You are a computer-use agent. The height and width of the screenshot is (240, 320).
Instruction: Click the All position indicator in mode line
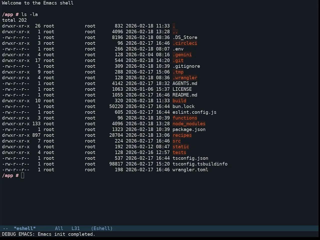[59, 228]
